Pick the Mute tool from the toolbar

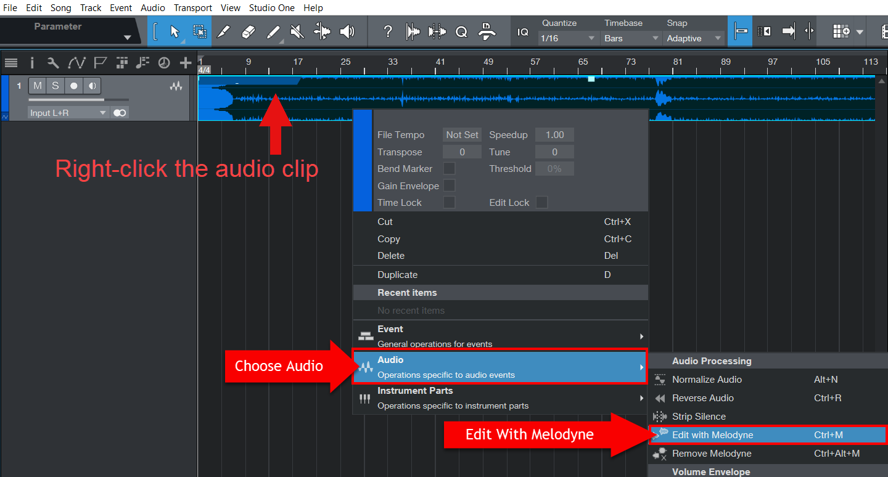pos(297,31)
